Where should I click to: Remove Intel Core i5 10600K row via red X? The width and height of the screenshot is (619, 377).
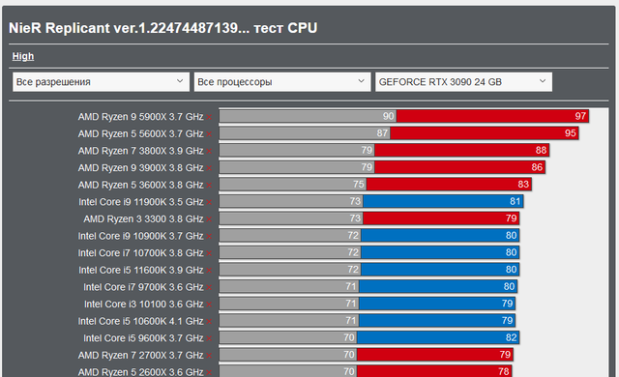[209, 321]
